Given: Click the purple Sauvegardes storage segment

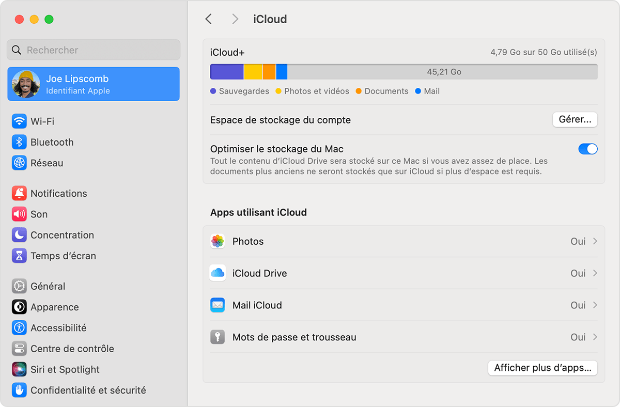Looking at the screenshot, I should (226, 72).
